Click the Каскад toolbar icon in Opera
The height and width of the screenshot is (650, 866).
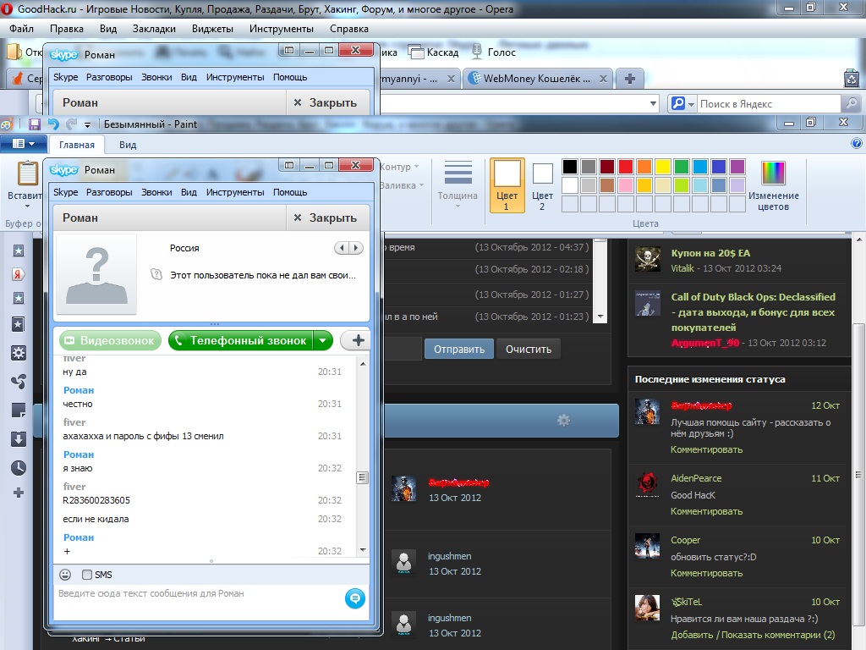434,52
